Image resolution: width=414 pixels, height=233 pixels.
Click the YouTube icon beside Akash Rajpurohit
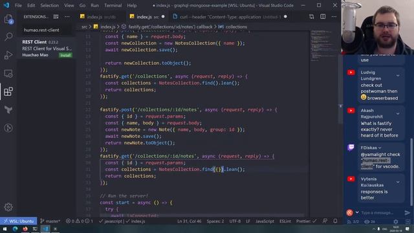pyautogui.click(x=351, y=111)
